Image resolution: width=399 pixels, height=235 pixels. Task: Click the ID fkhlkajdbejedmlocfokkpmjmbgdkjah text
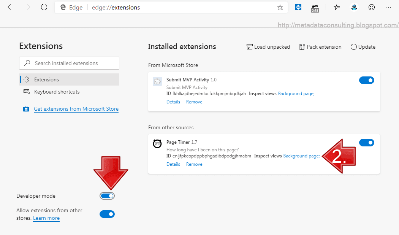(x=206, y=94)
